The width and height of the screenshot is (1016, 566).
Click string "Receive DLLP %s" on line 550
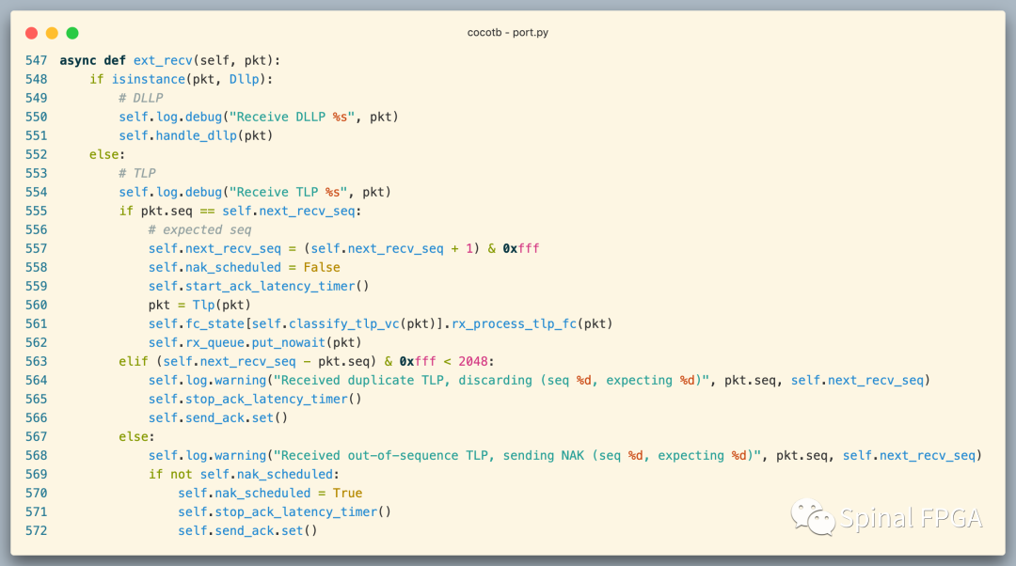(293, 117)
